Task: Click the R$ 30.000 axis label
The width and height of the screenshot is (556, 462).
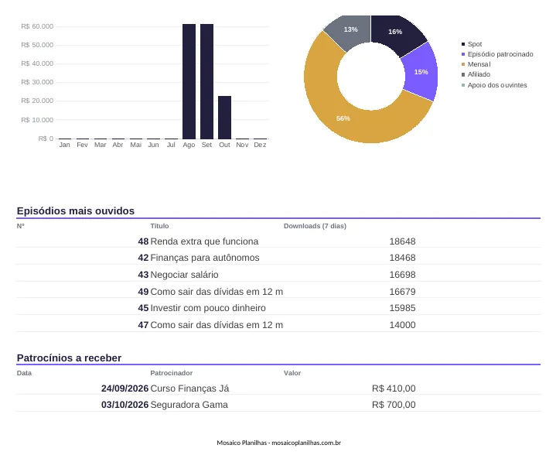Action: point(37,82)
